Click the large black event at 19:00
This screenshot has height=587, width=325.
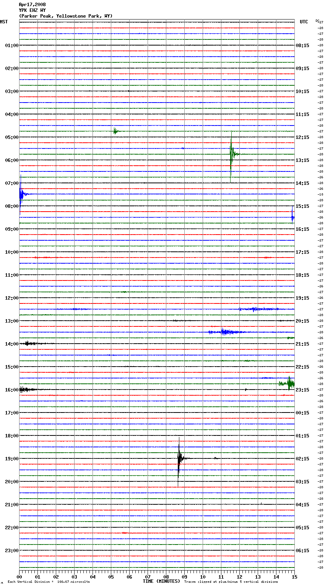[x=179, y=458]
